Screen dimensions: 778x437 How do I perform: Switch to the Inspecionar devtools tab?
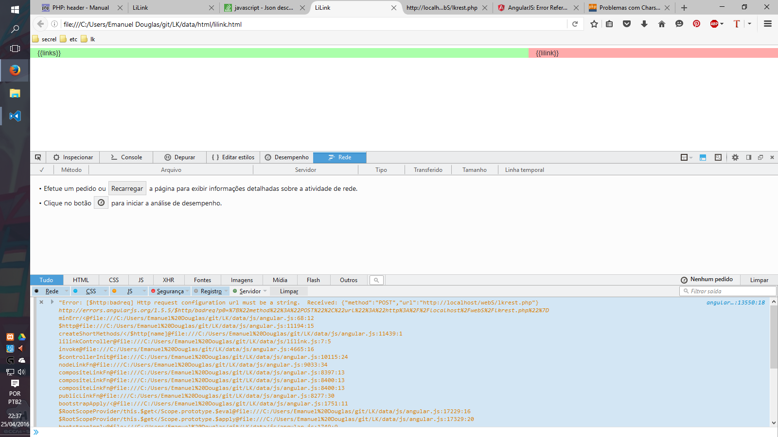(73, 157)
